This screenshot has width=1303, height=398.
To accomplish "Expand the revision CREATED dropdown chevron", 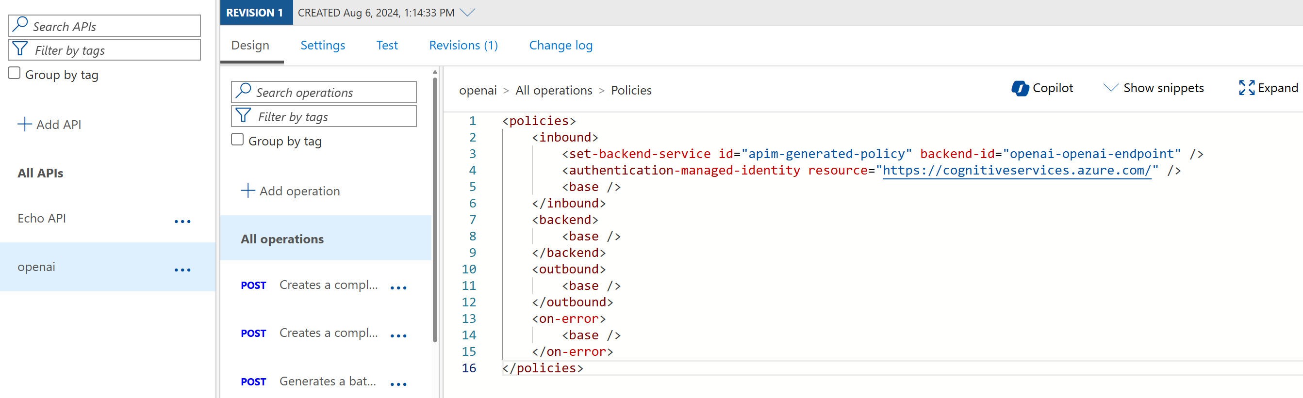I will click(468, 12).
